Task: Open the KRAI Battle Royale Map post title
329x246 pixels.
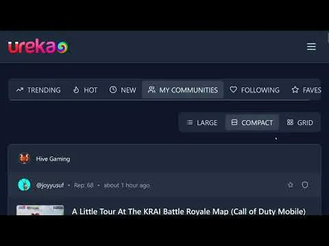Action: tap(188, 212)
